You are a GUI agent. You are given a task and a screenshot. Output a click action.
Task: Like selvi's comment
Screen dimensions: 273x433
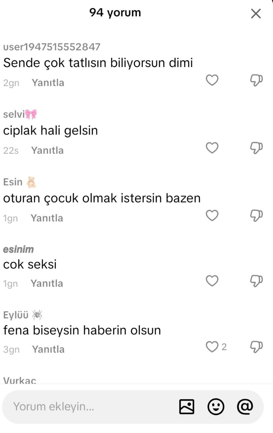click(x=212, y=148)
